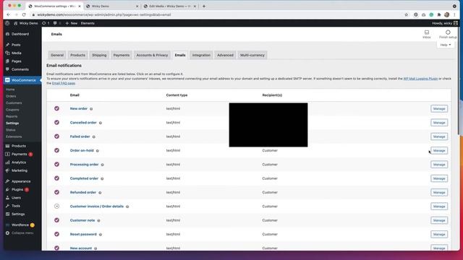
Task: Click enabled status icon for Refunded order
Action: (x=56, y=192)
